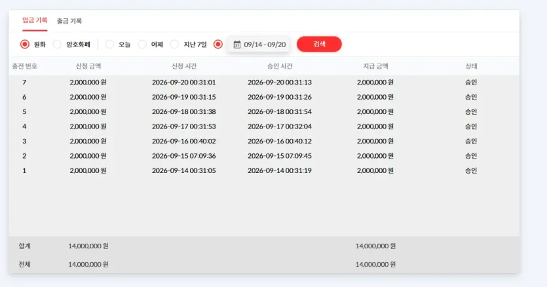The height and width of the screenshot is (287, 547).
Task: Select row number 4 cell
Action: [24, 126]
